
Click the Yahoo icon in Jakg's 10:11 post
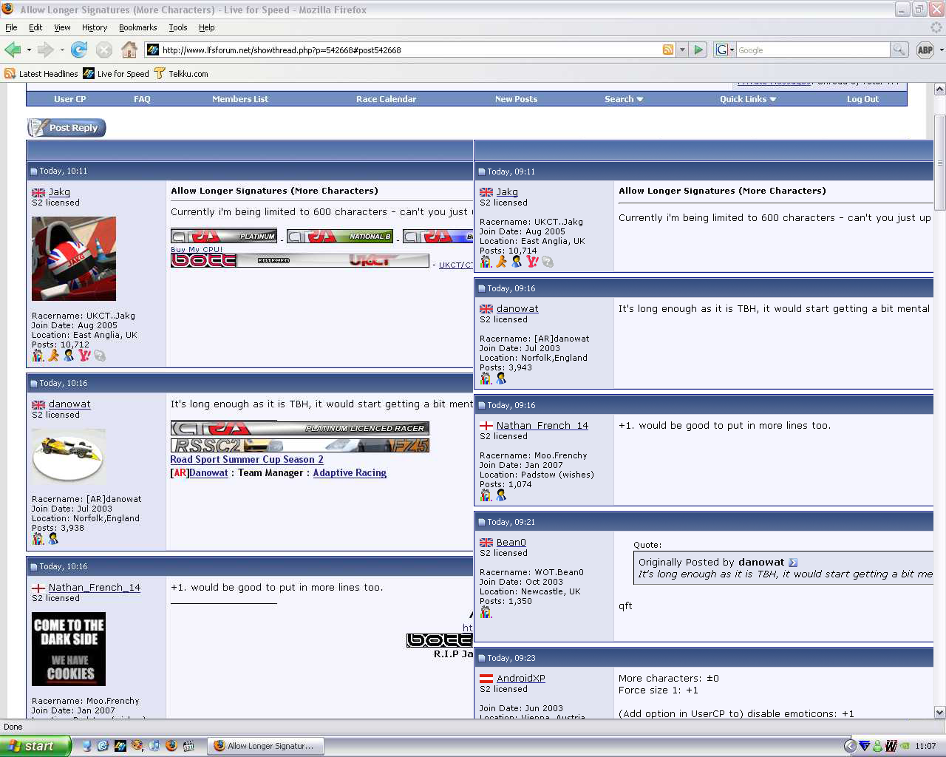click(84, 356)
